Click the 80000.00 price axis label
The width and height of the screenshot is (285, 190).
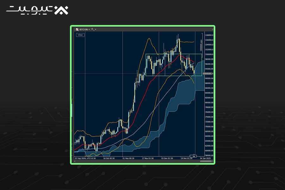coord(209,103)
